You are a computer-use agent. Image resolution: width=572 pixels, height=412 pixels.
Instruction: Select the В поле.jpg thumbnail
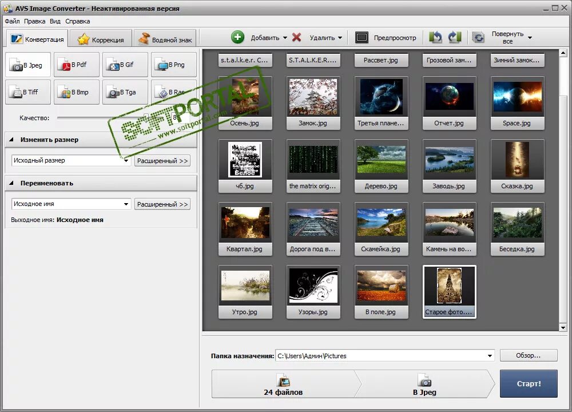pyautogui.click(x=381, y=292)
